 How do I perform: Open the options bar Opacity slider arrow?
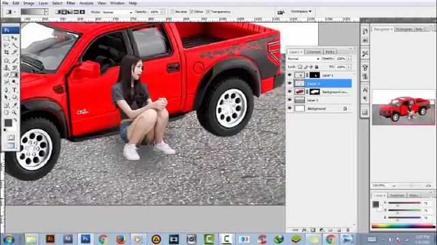(x=162, y=12)
